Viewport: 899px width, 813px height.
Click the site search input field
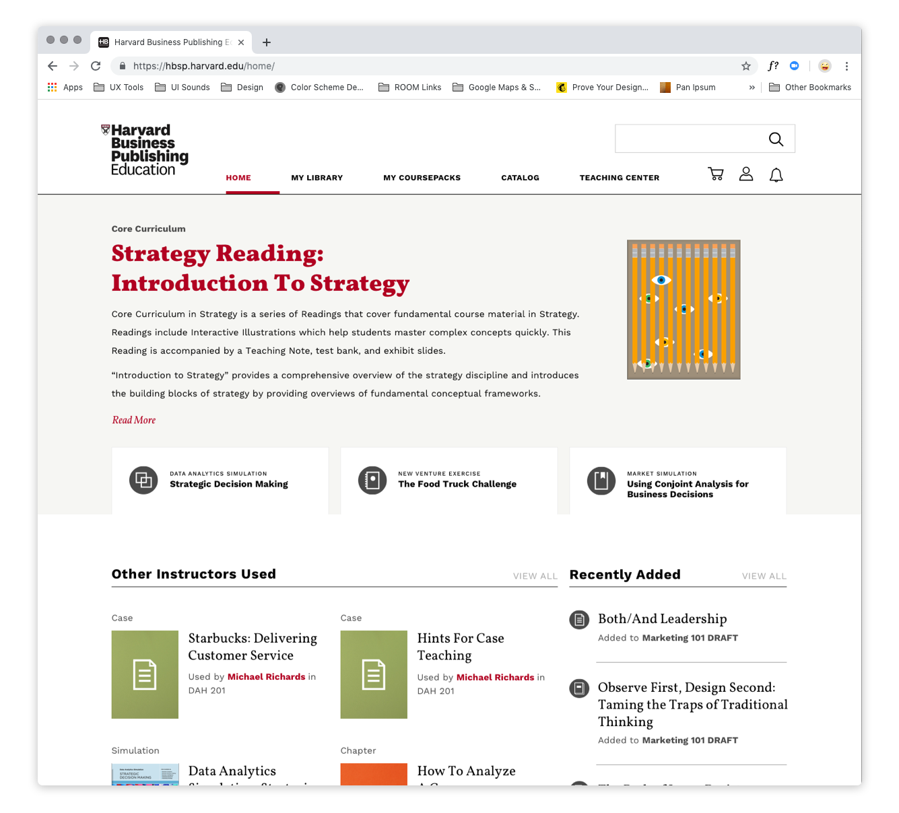pyautogui.click(x=692, y=139)
